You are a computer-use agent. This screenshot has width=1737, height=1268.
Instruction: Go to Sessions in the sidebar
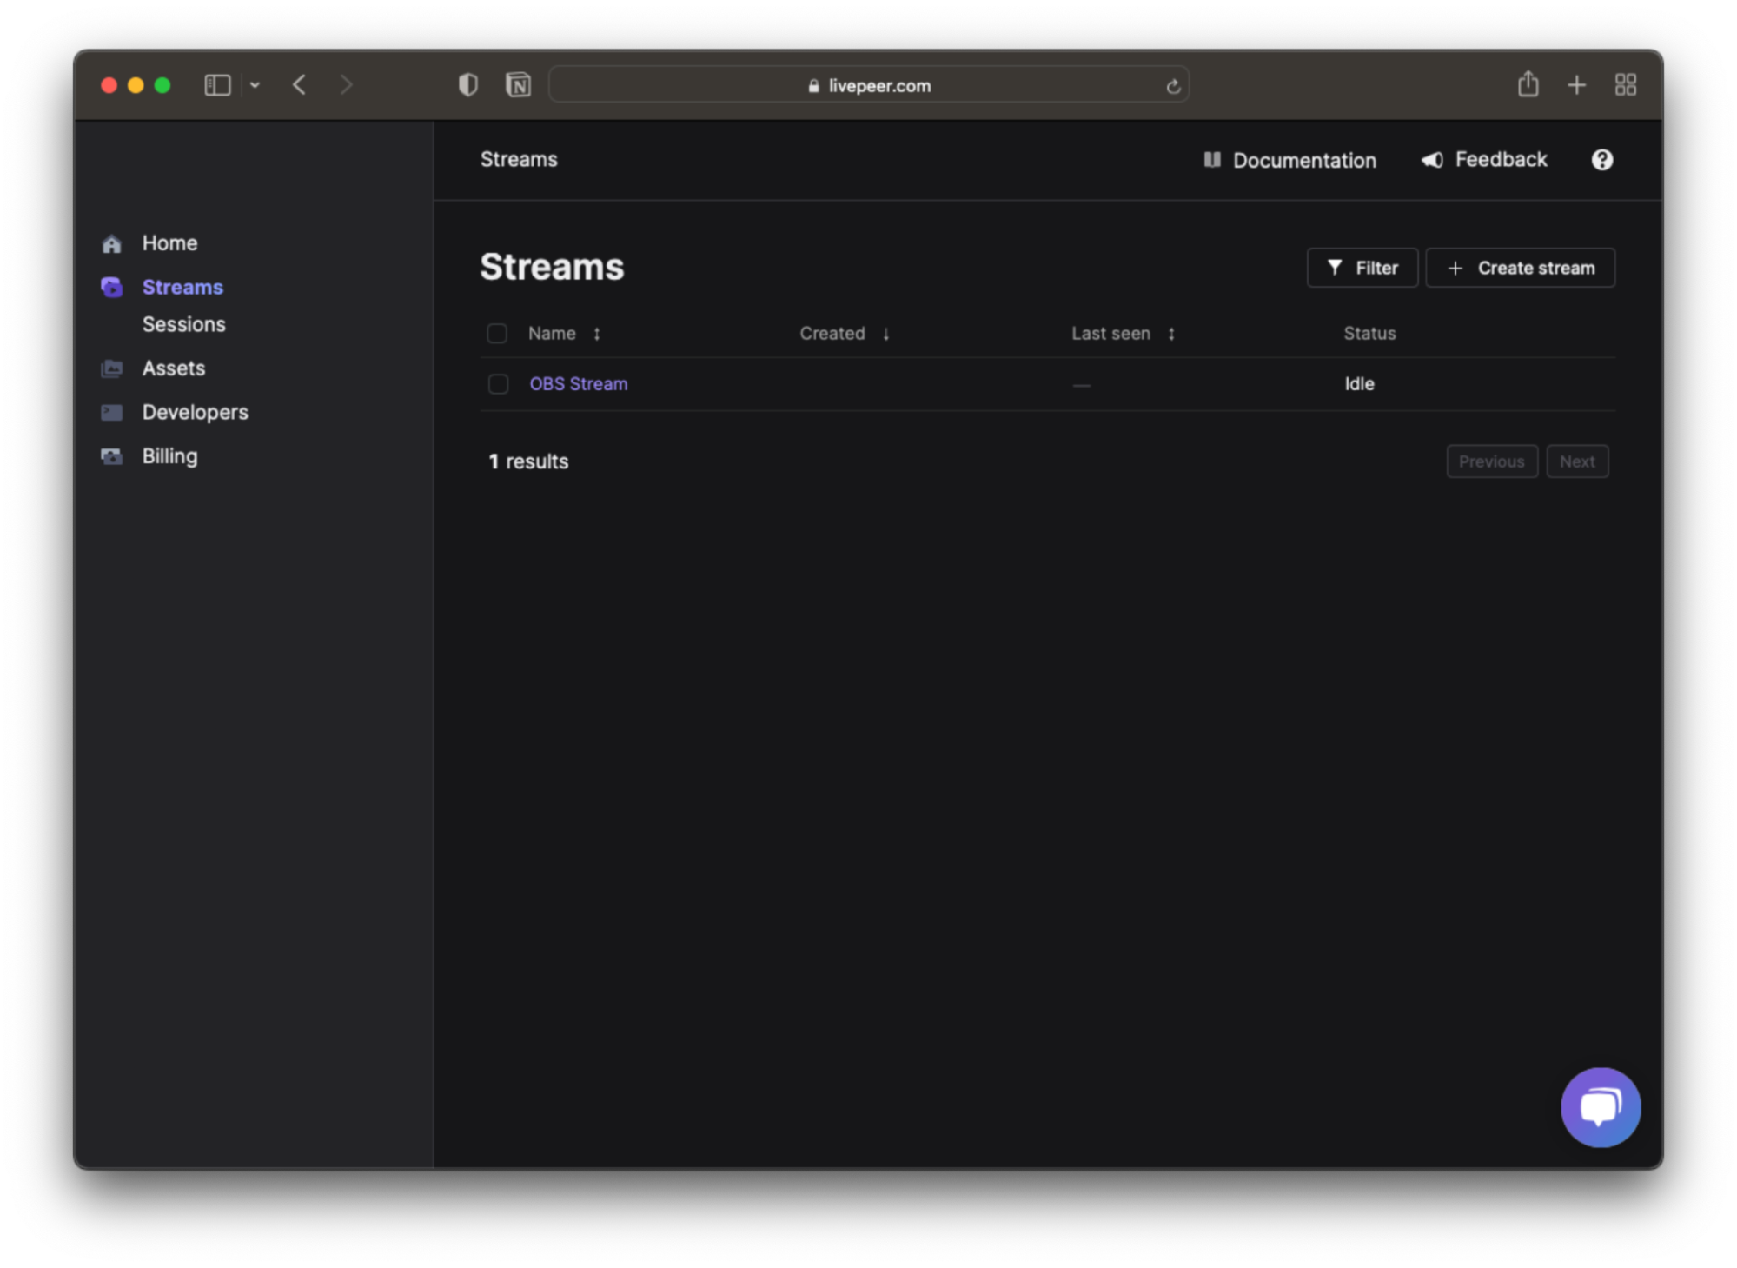183,324
